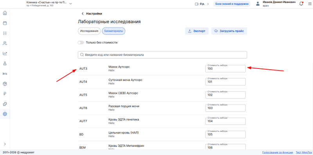This screenshot has height=155, width=313.
Task: Edit cost field for AUT4 Суточная моча
Action: [x=225, y=82]
